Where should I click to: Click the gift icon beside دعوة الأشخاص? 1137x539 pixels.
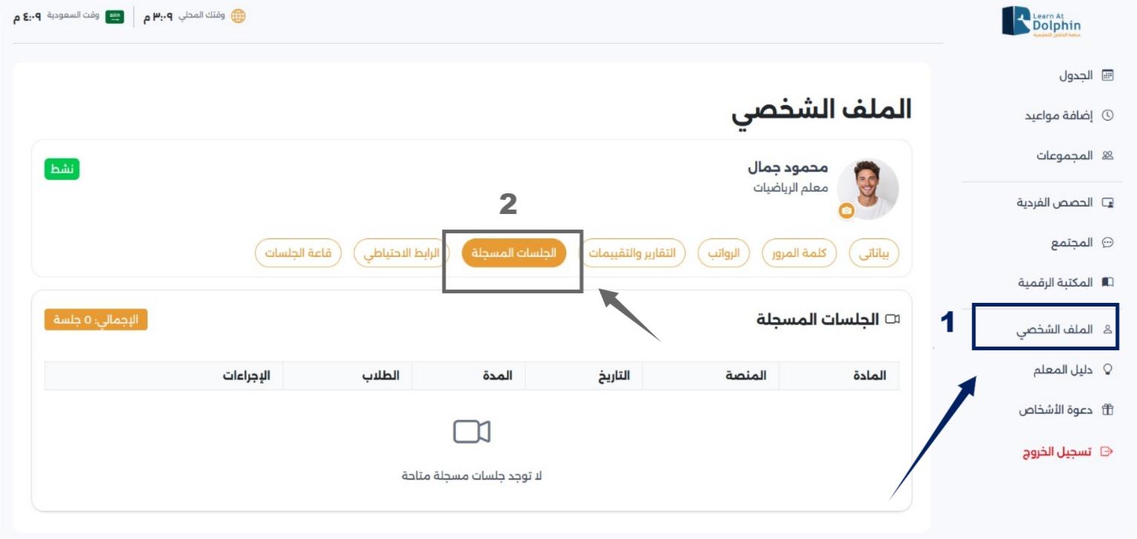click(1108, 409)
